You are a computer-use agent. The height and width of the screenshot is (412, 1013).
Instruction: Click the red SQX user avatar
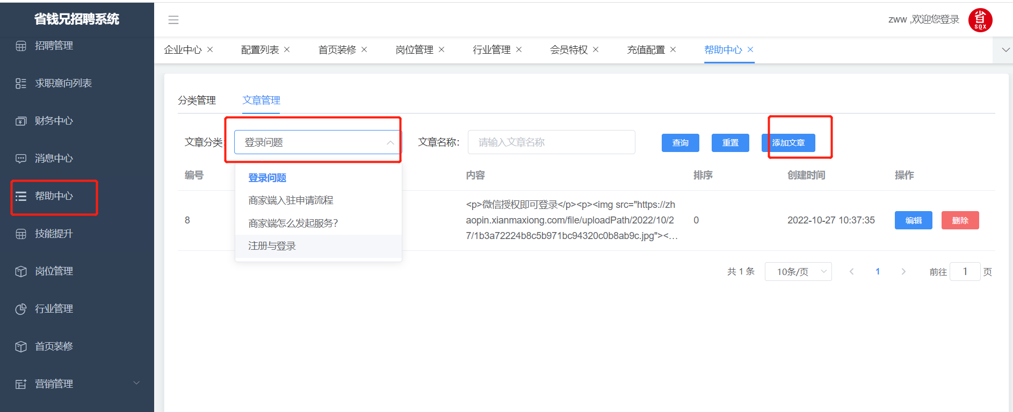(x=980, y=20)
